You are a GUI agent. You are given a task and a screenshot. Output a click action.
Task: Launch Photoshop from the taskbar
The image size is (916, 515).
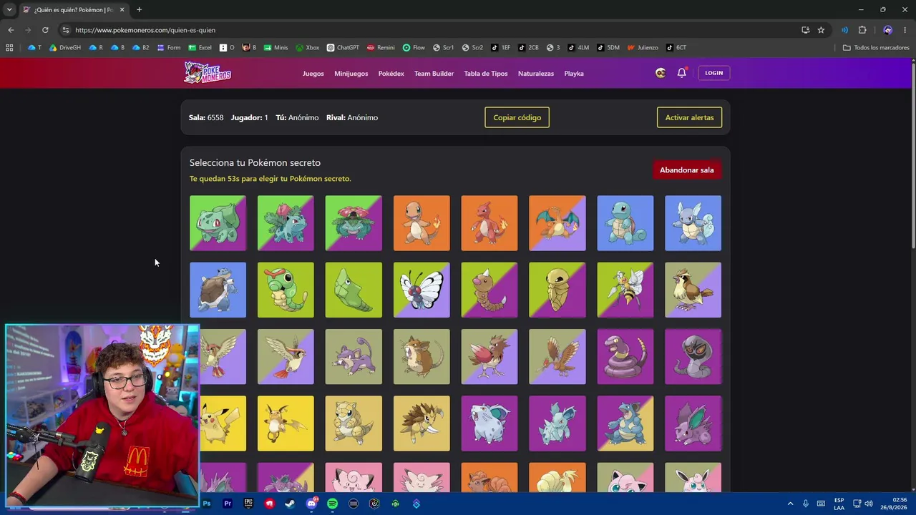click(207, 504)
